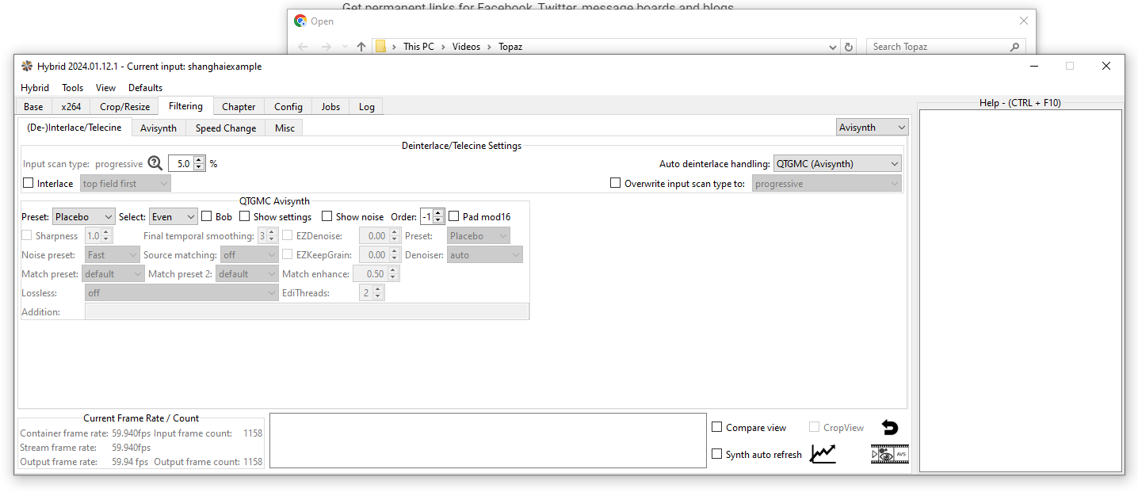Click the Order spinbox field
This screenshot has height=496, width=1138.
coord(433,216)
